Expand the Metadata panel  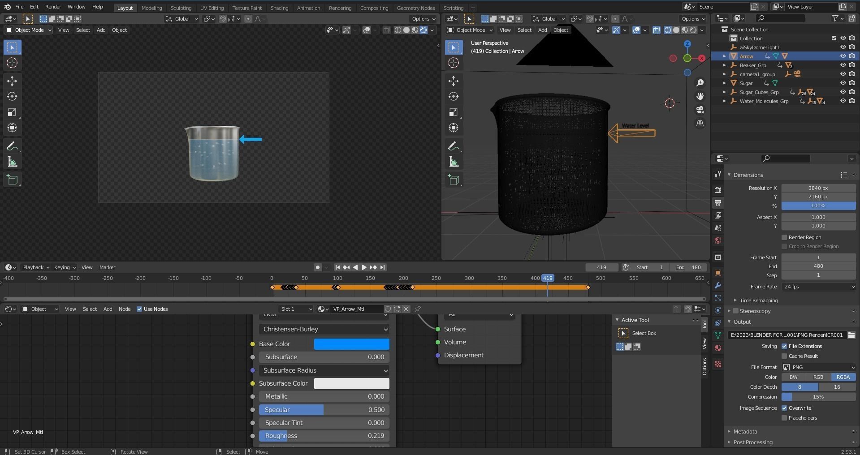[745, 431]
